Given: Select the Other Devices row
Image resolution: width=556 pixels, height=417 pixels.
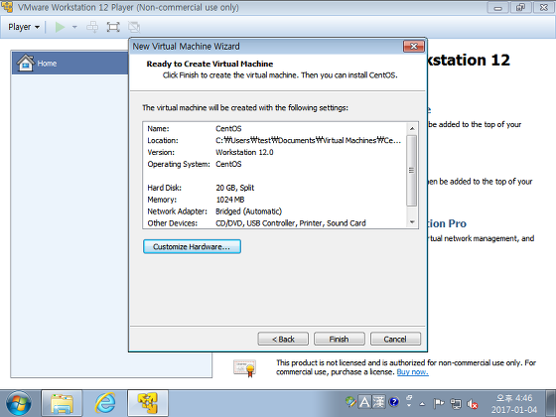Looking at the screenshot, I should 275,223.
